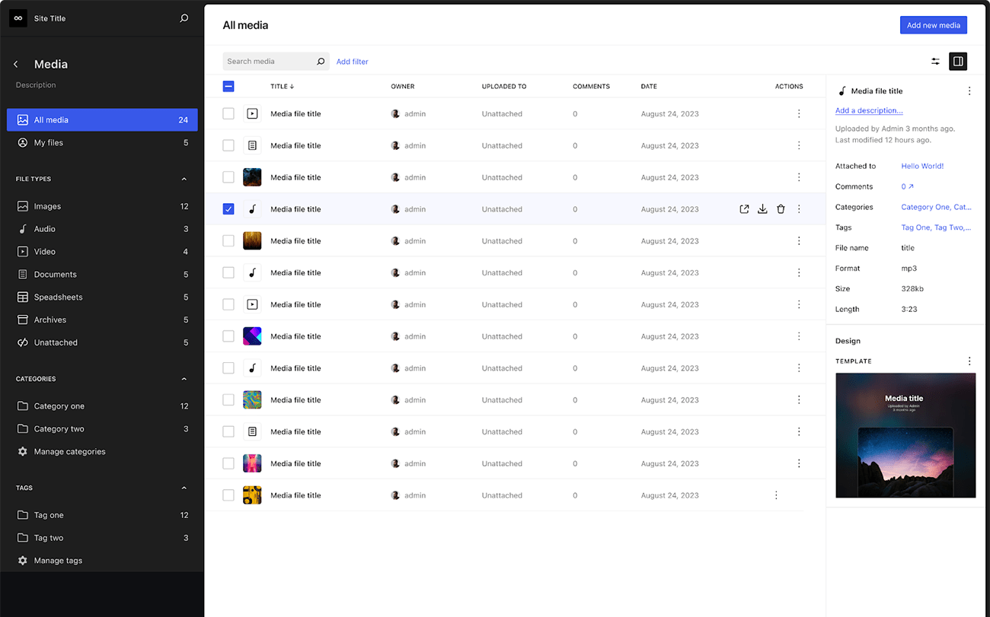Open Template options three-dot menu
Viewport: 990px width, 617px height.
[969, 361]
